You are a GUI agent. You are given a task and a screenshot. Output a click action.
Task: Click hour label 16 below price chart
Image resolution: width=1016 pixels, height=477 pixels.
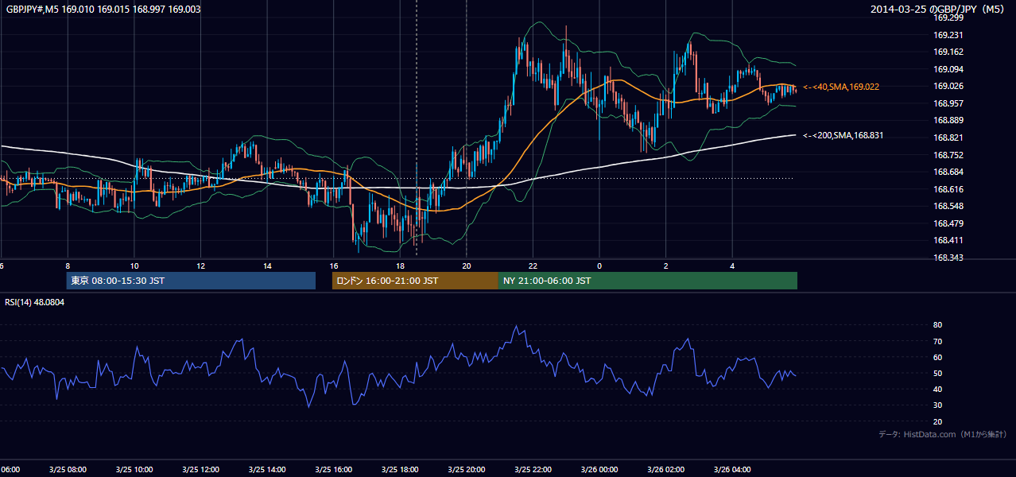coord(334,266)
